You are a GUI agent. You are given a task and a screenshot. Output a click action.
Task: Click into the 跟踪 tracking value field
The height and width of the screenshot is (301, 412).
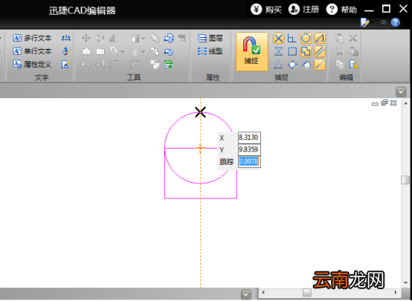click(249, 161)
